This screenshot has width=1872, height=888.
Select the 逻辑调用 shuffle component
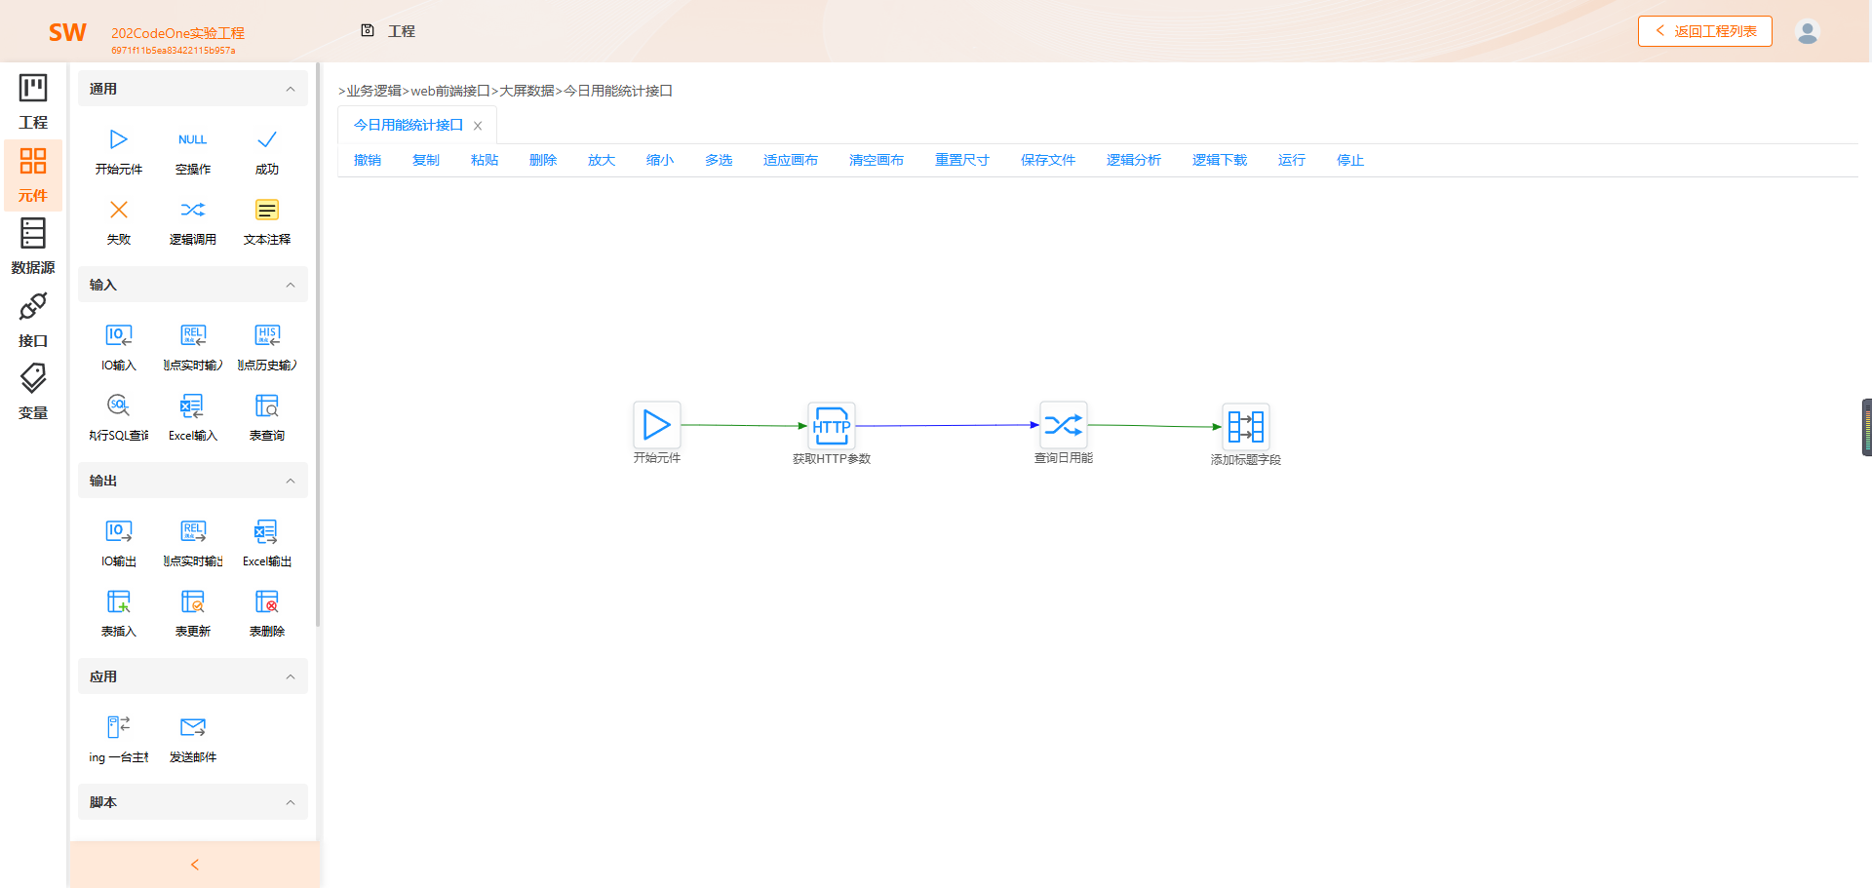[193, 221]
